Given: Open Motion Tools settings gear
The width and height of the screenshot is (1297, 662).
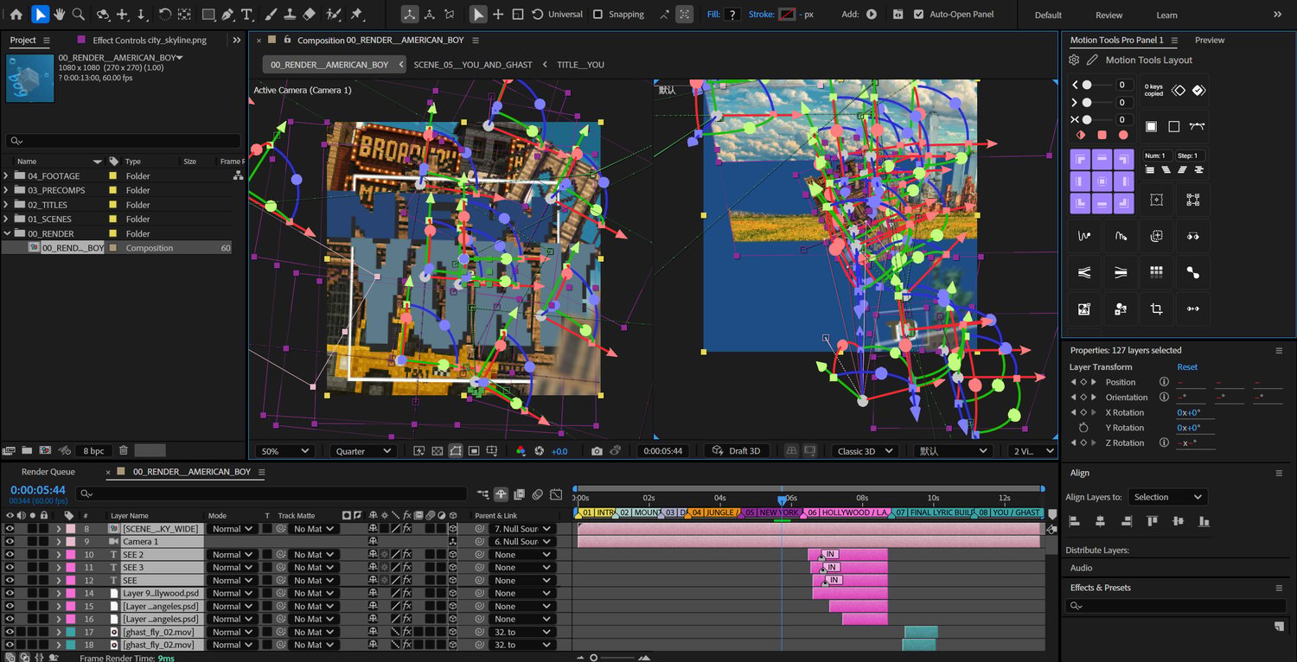Looking at the screenshot, I should pos(1074,60).
